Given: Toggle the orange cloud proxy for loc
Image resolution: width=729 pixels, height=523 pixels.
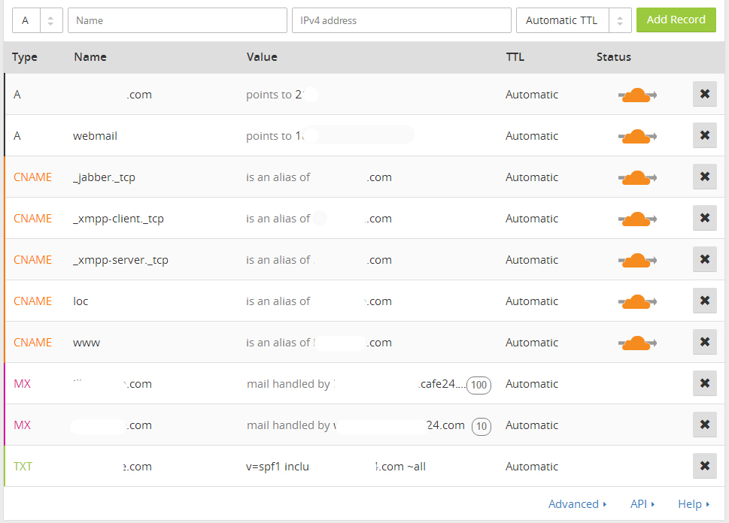Looking at the screenshot, I should (637, 301).
